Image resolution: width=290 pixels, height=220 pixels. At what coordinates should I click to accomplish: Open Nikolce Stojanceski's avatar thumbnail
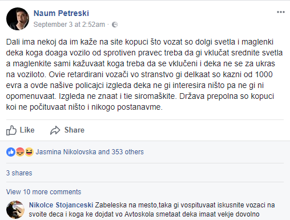coord(15,210)
